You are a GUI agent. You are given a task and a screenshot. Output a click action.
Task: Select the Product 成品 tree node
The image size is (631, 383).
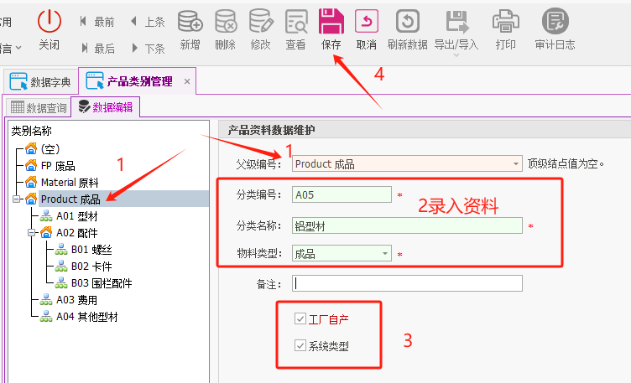tap(70, 199)
